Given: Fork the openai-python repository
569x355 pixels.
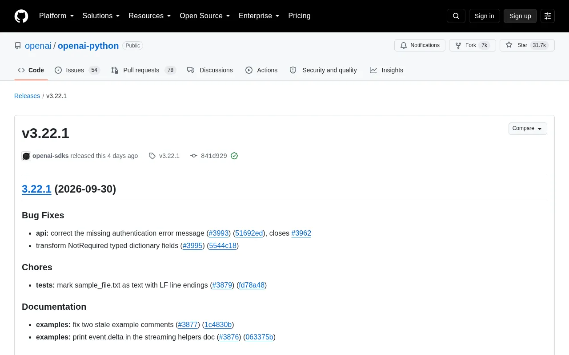Looking at the screenshot, I should click(x=472, y=45).
